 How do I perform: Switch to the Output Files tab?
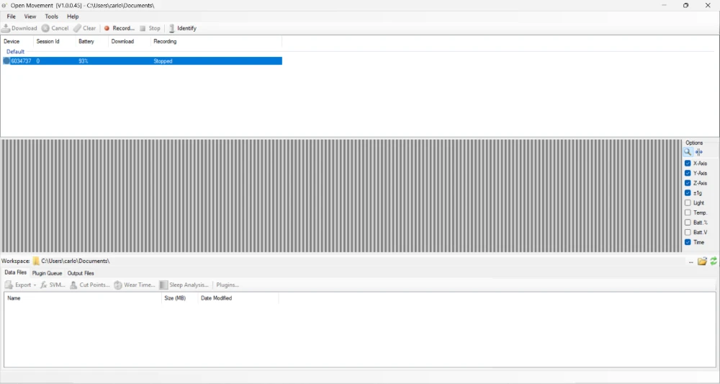(x=81, y=273)
